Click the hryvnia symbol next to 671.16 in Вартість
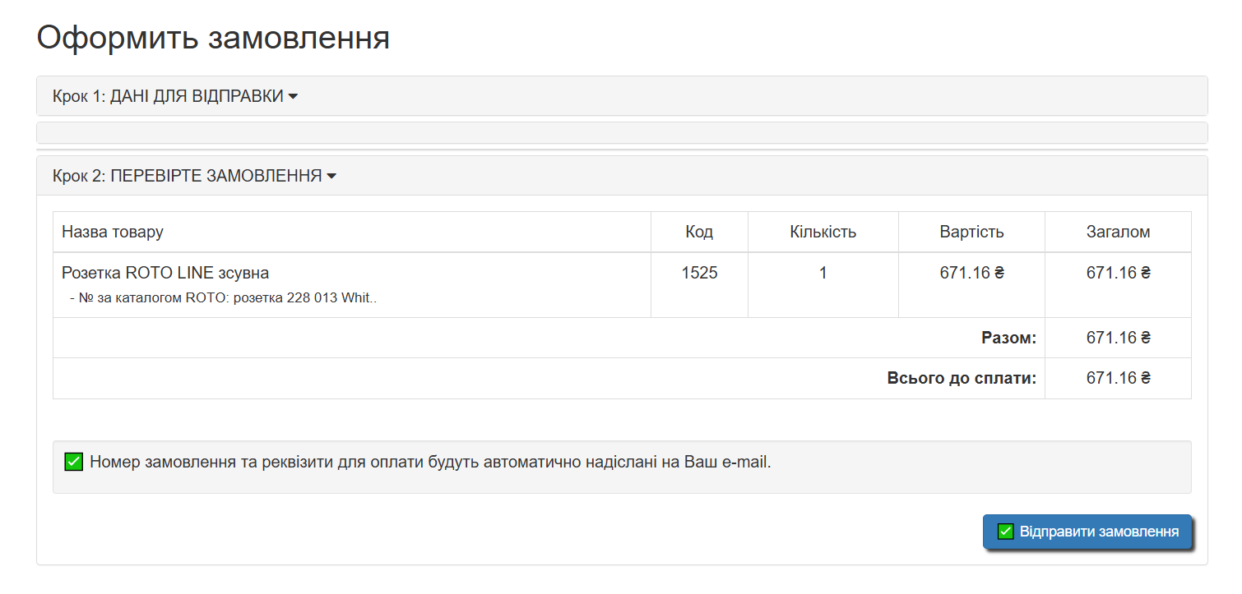Screen dimensions: 1242x594 tap(1000, 272)
